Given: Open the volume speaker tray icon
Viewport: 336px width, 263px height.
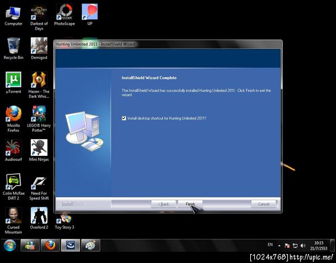Looking at the screenshot, I should (303, 246).
